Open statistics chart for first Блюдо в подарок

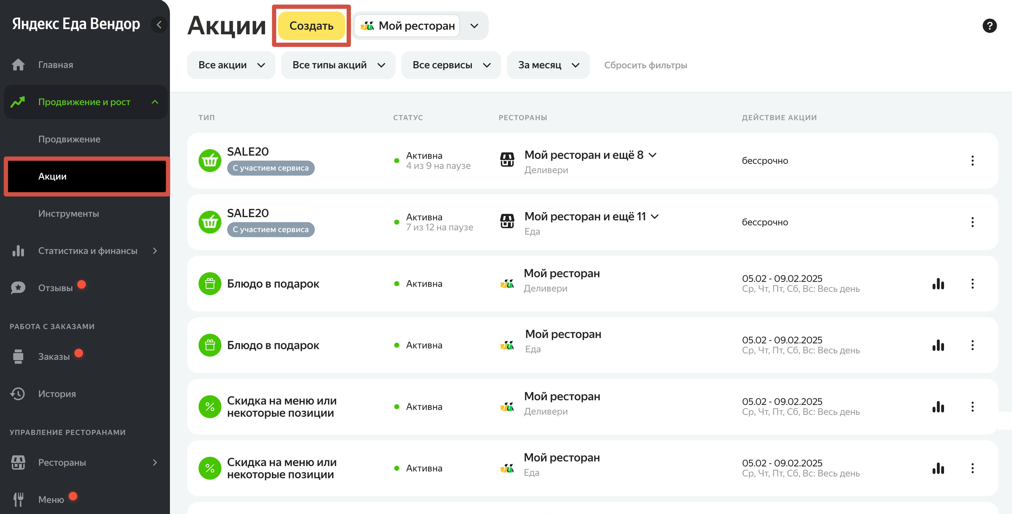[938, 284]
